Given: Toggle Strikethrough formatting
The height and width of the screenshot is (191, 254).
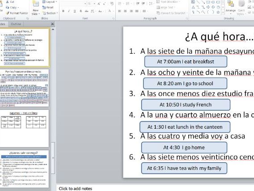Looking at the screenshot, I should coord(86,11).
